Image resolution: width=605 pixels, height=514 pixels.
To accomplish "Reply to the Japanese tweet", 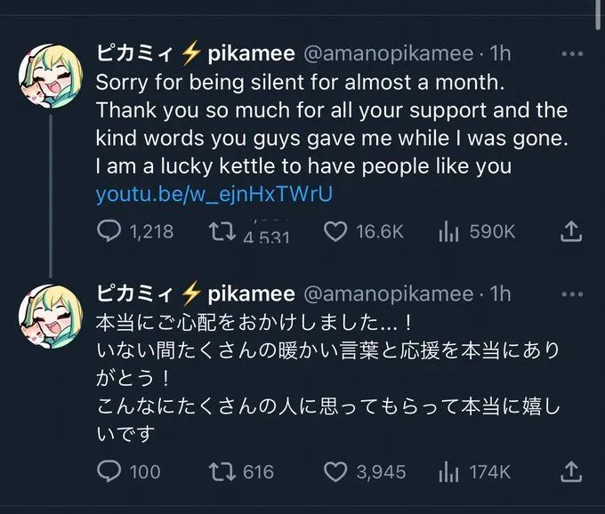I will pyautogui.click(x=109, y=471).
